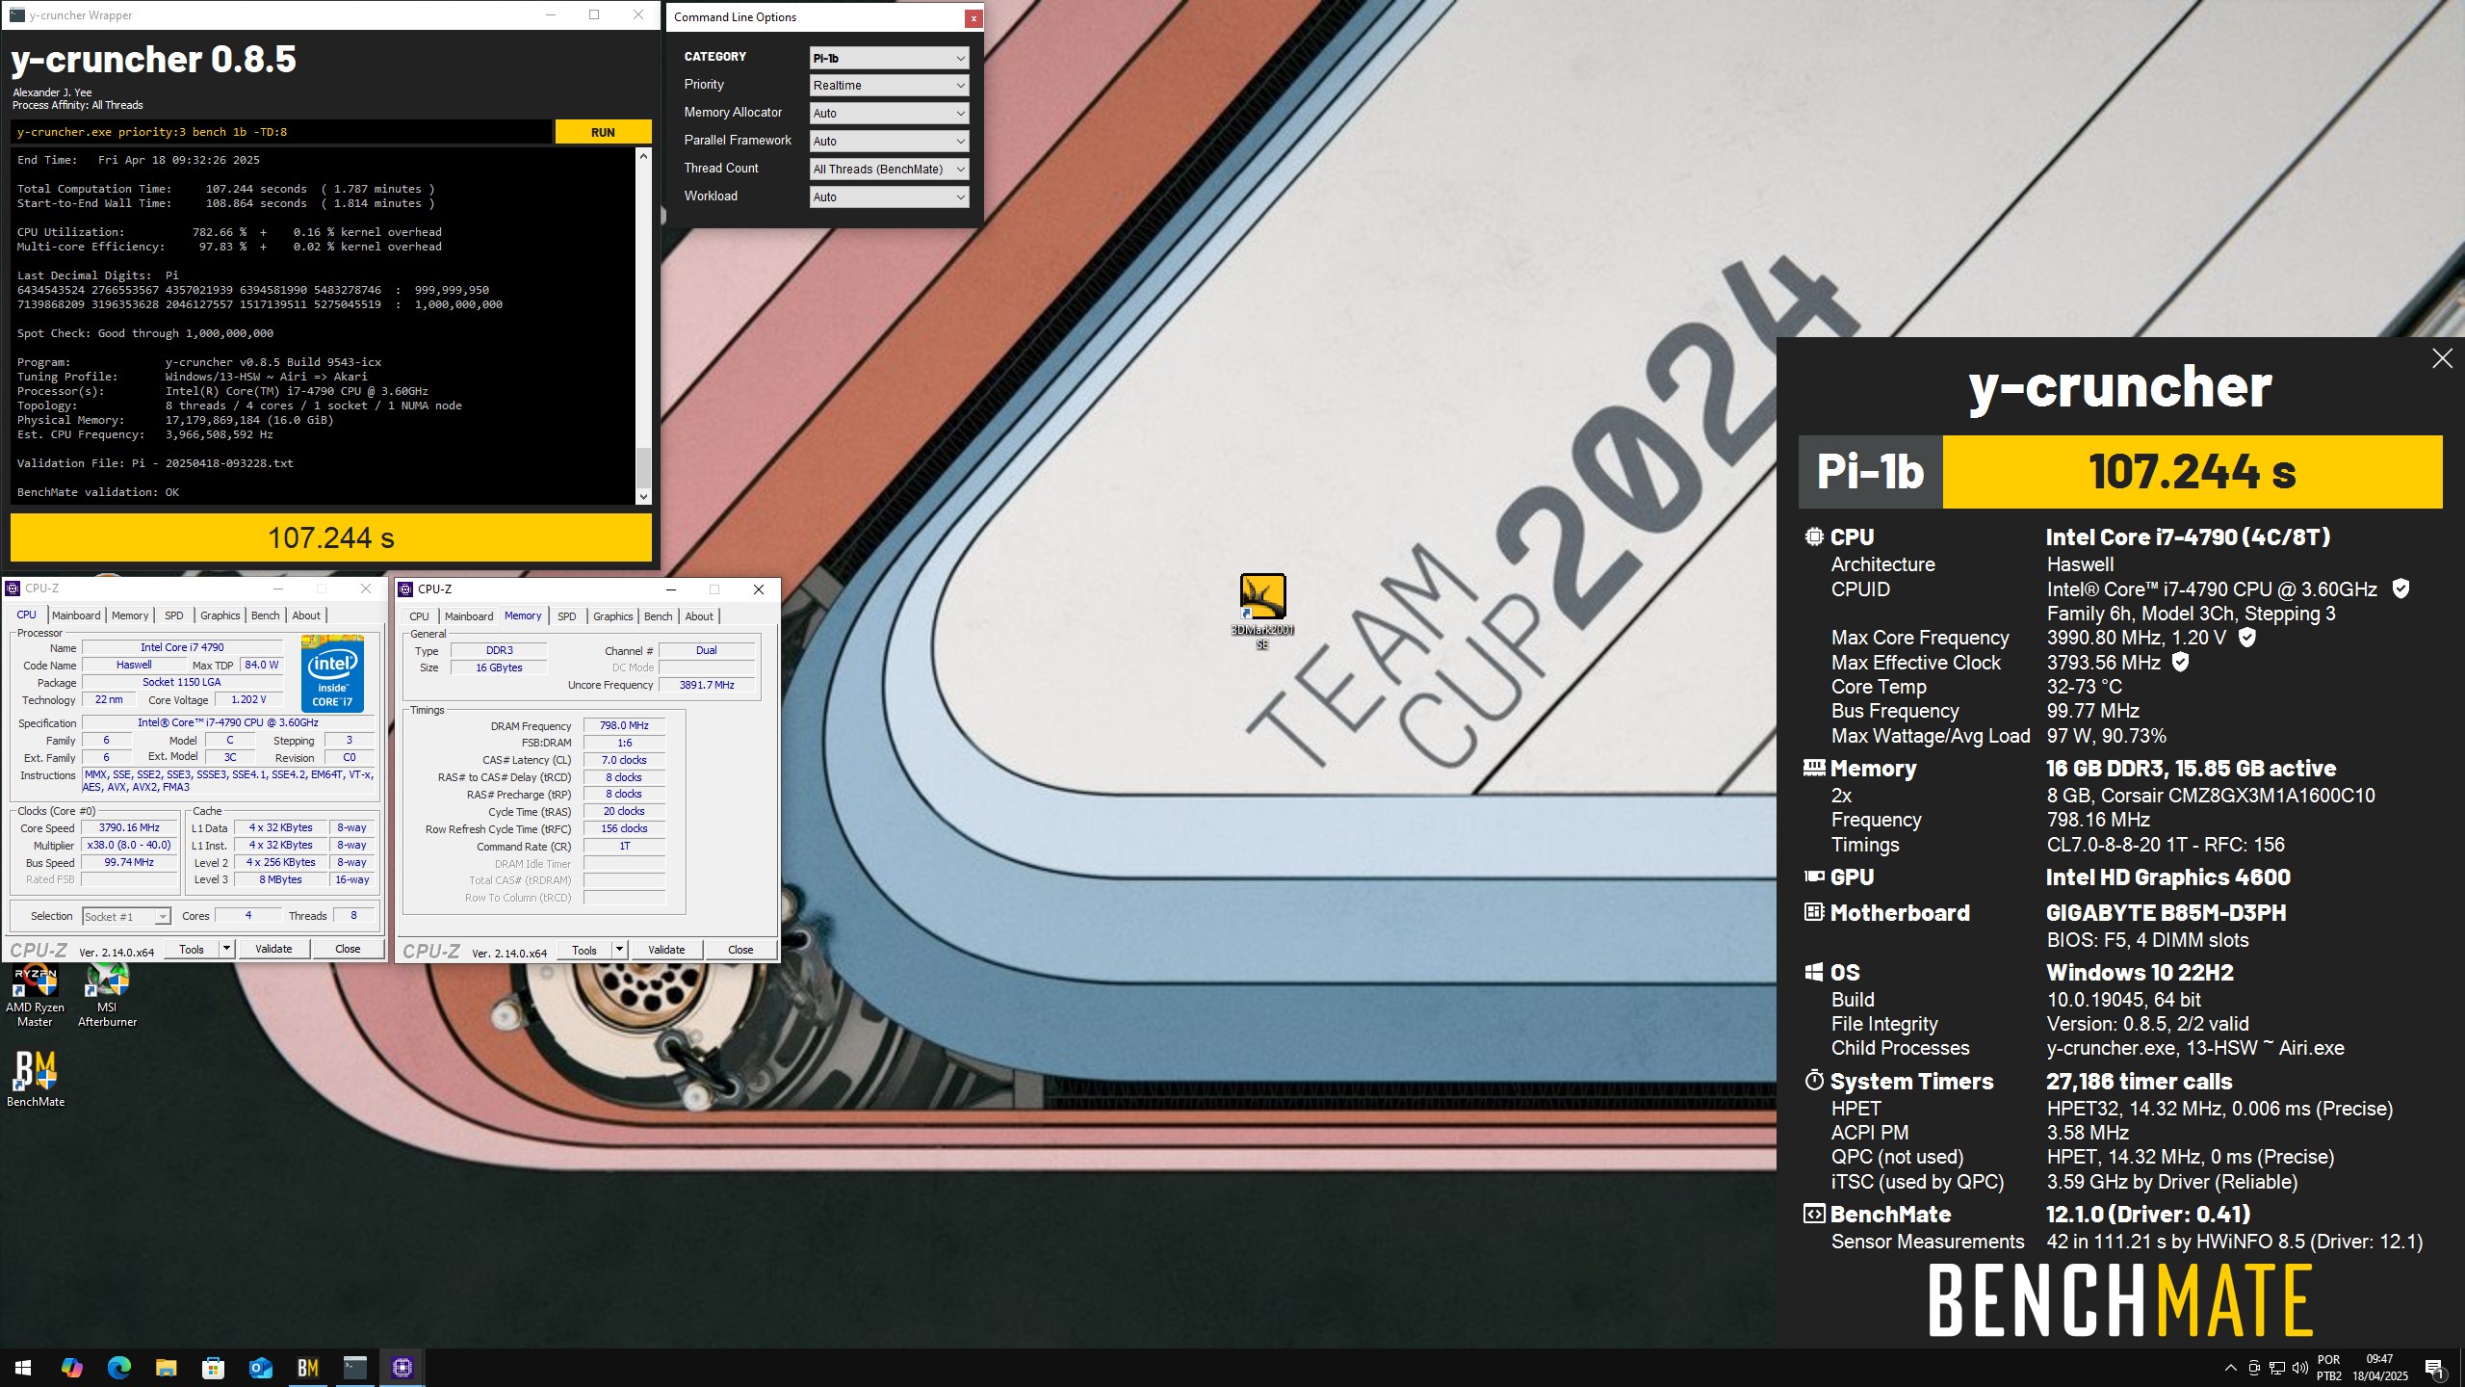Click CPU-Z icon in left window title bar
Viewport: 2465px width, 1387px height.
[13, 589]
